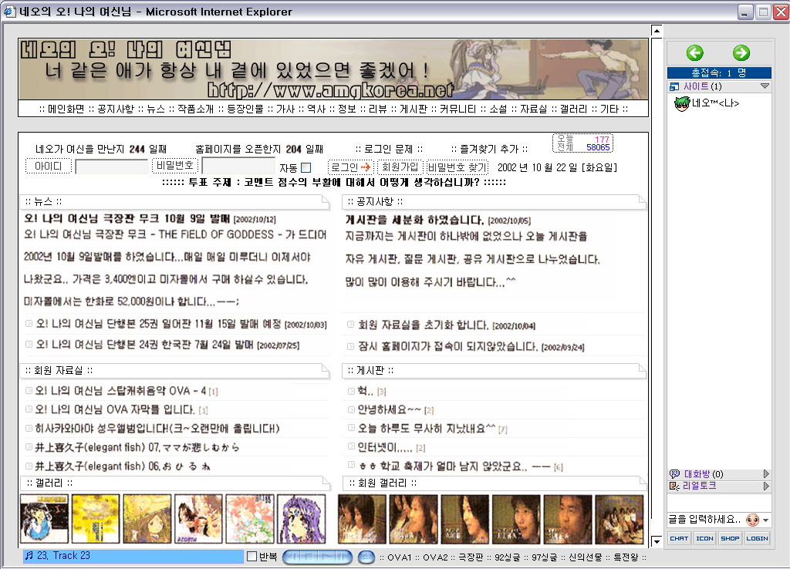Enable the 반복 repeat checkbox
Screen dimensions: 790x569
pos(252,557)
